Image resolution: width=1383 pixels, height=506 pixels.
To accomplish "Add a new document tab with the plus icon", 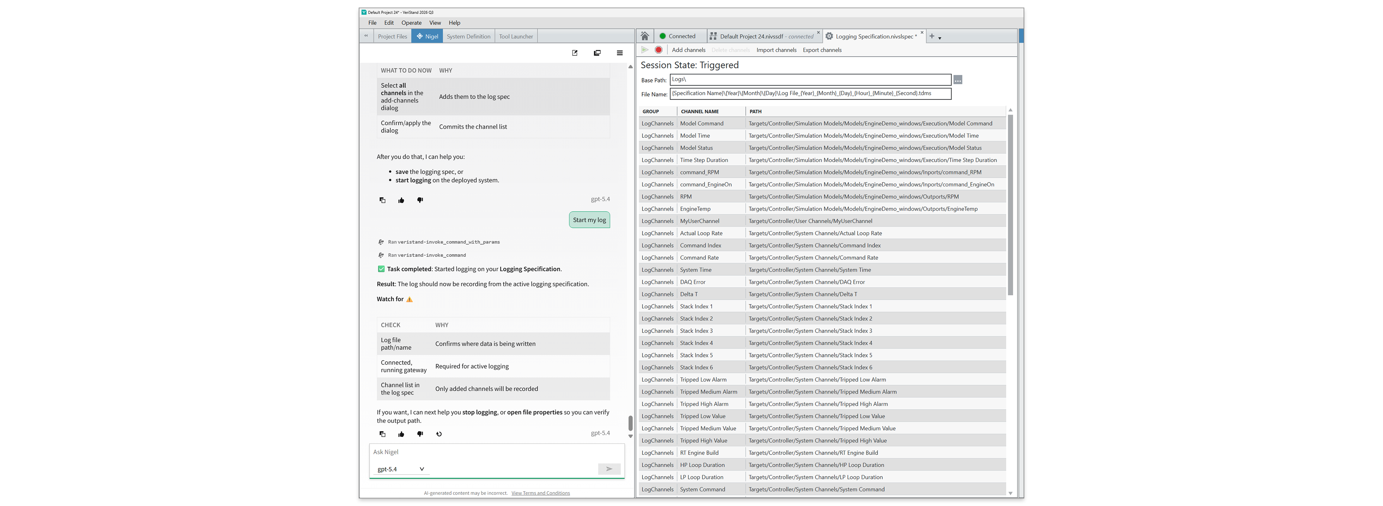I will [x=931, y=36].
